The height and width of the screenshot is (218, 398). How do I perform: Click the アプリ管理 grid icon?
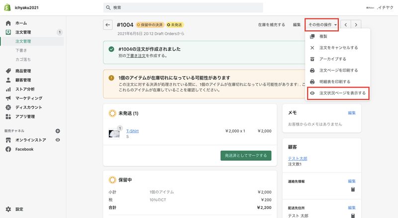click(x=8, y=116)
